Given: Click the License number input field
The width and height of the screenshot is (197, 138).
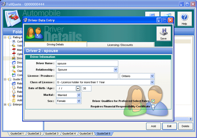Looking at the screenshot, I should [x=87, y=76].
